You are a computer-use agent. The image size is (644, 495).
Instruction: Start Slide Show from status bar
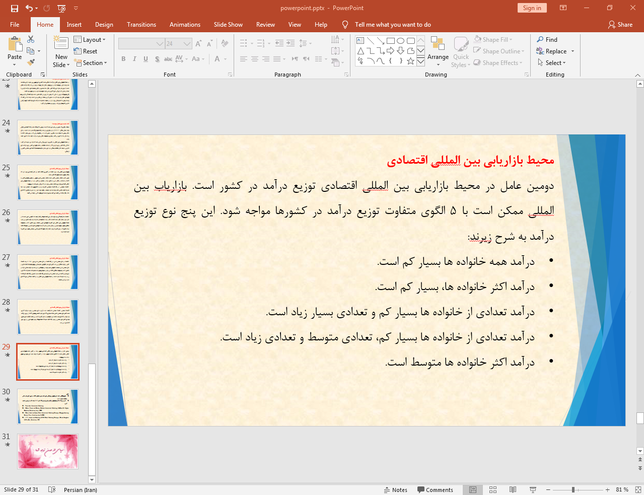coord(533,489)
